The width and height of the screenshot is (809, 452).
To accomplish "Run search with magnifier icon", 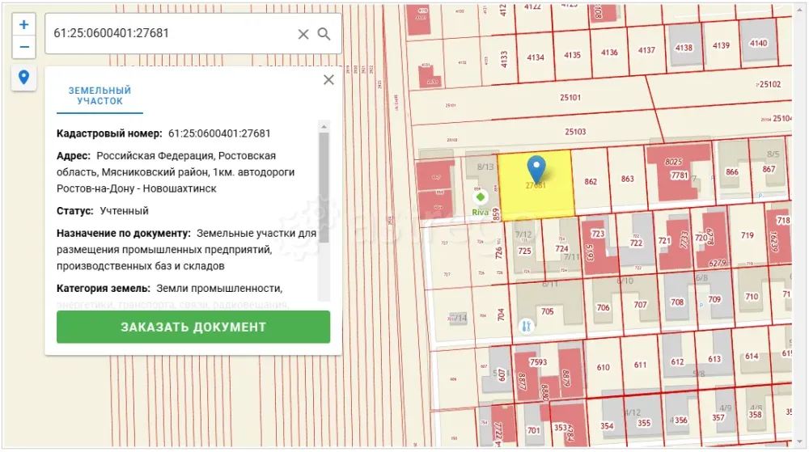I will pyautogui.click(x=324, y=34).
